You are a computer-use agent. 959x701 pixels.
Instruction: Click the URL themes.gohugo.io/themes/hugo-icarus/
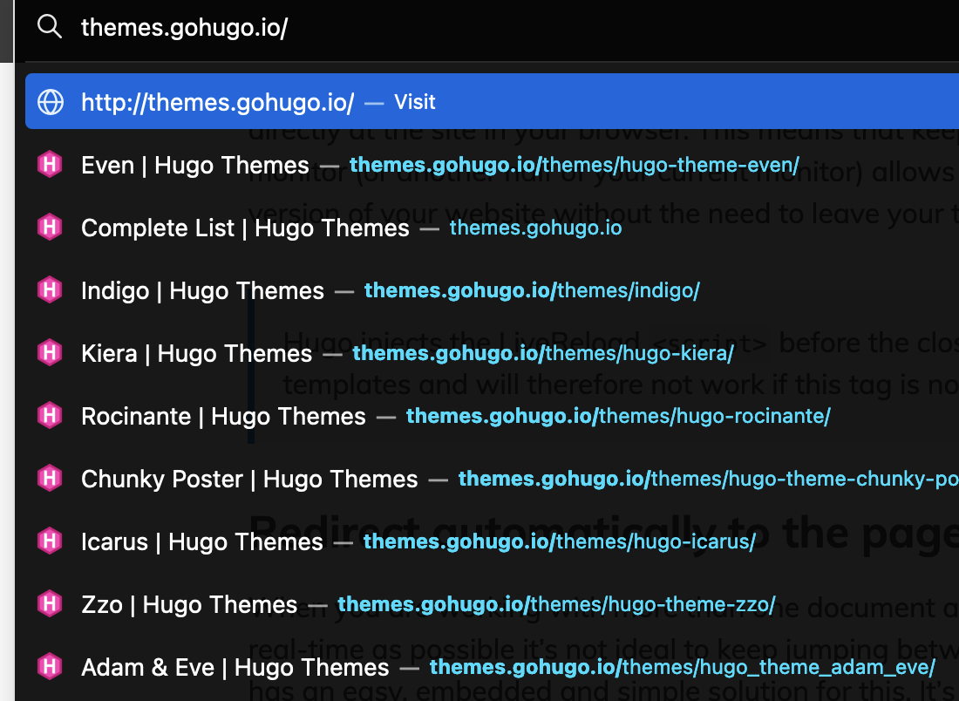(560, 542)
